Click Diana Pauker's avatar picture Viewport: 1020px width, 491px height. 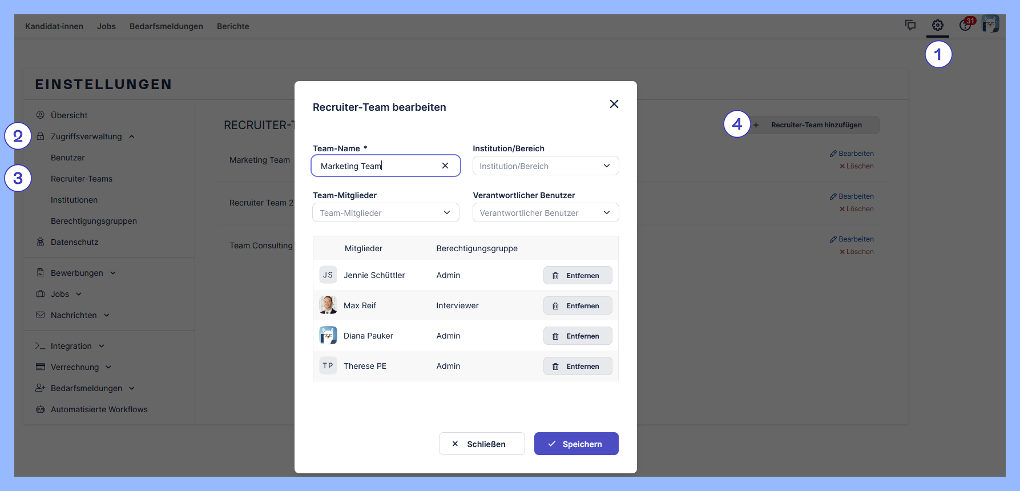tap(328, 336)
